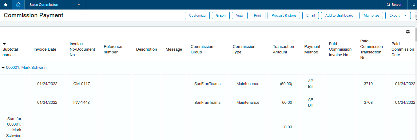Click the Commission Type column header

pos(244,49)
